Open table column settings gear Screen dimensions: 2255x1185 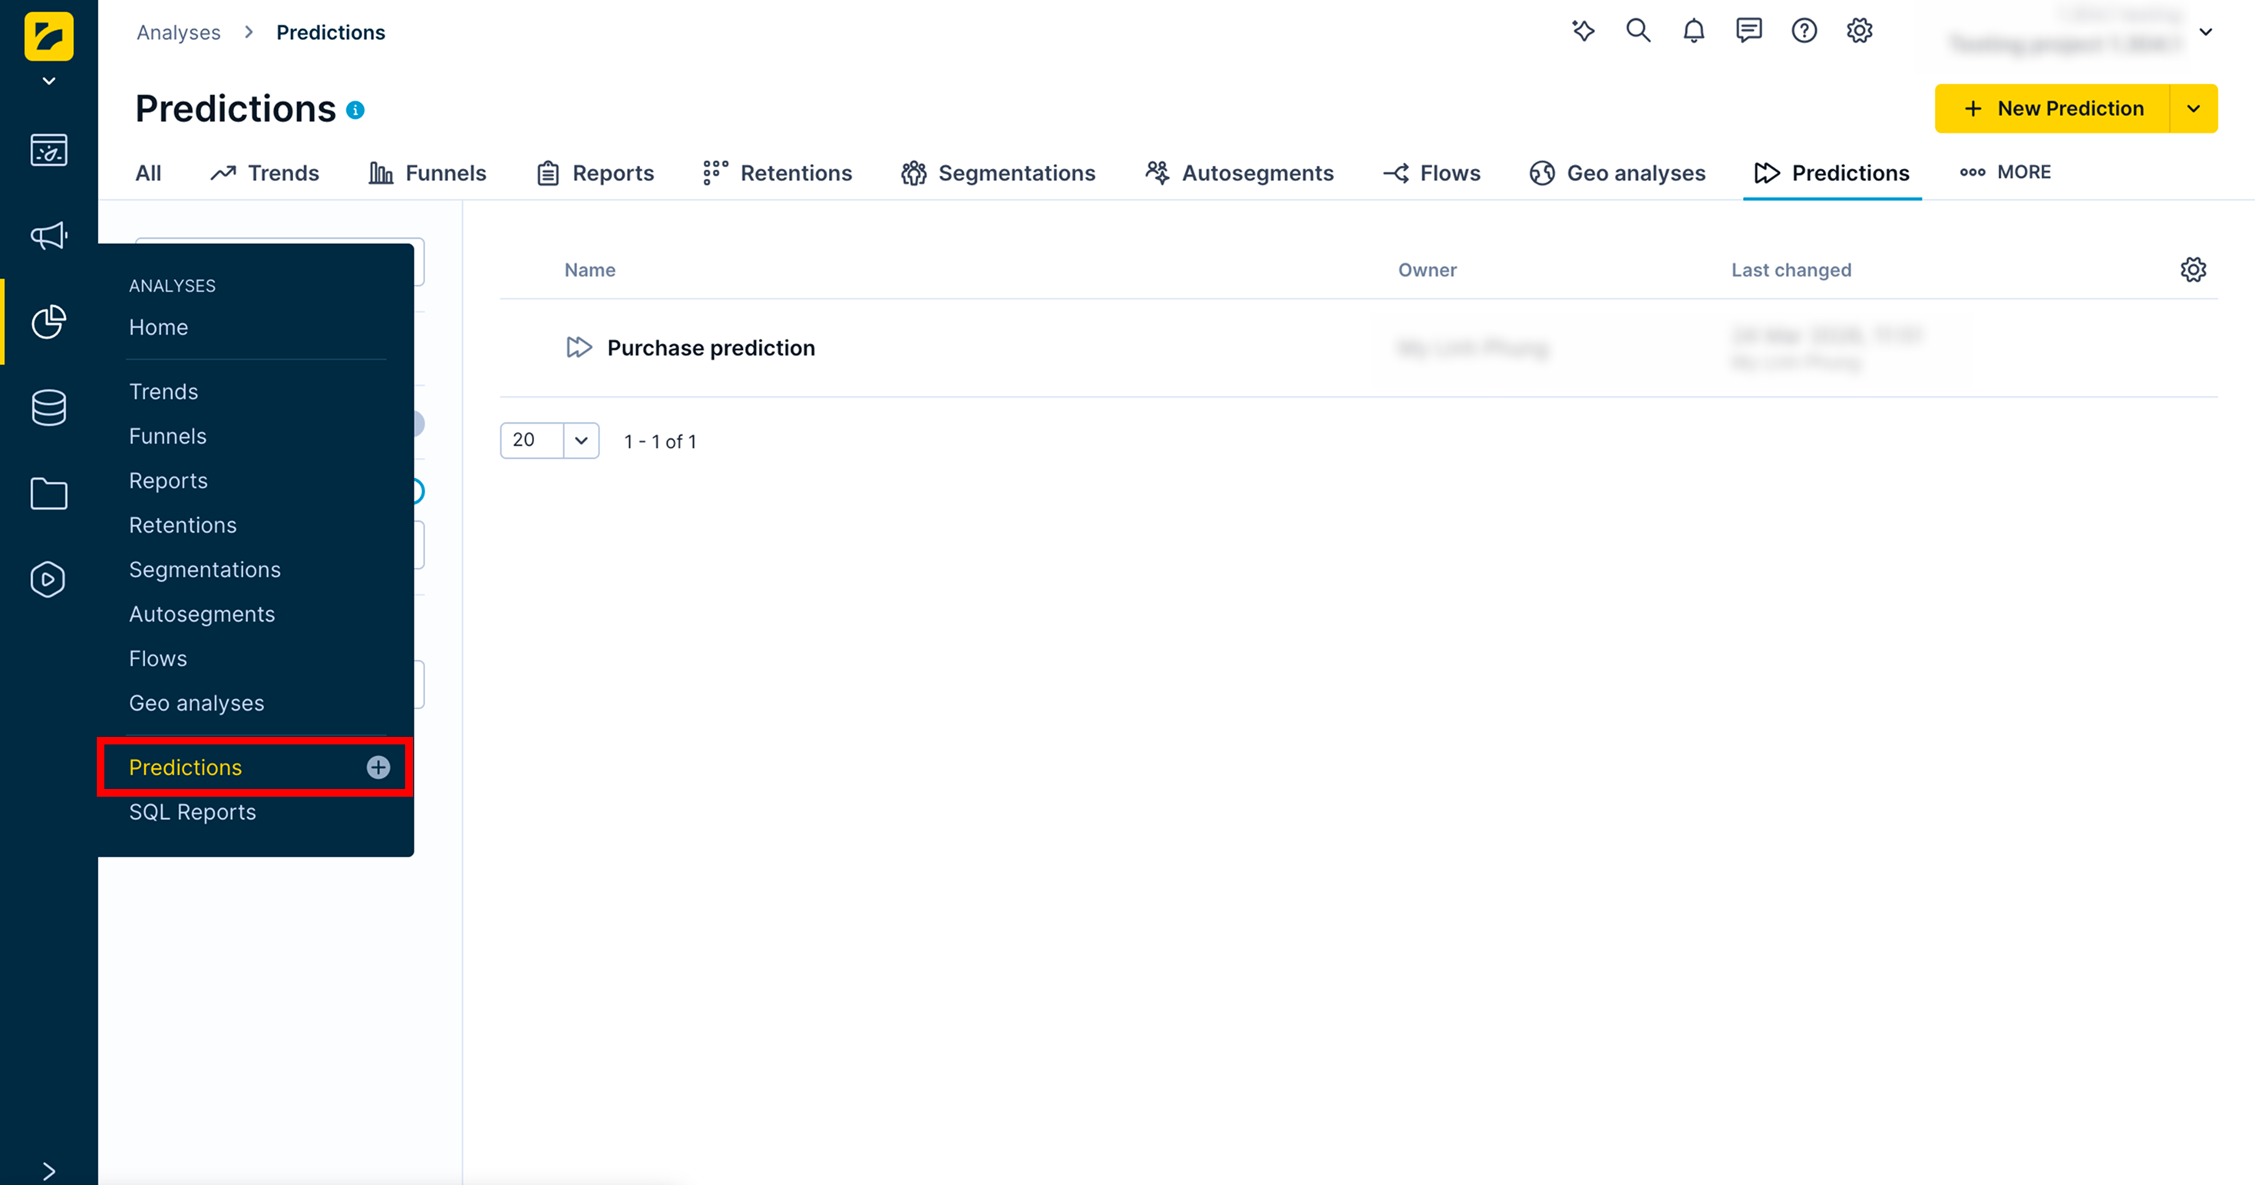tap(2192, 269)
